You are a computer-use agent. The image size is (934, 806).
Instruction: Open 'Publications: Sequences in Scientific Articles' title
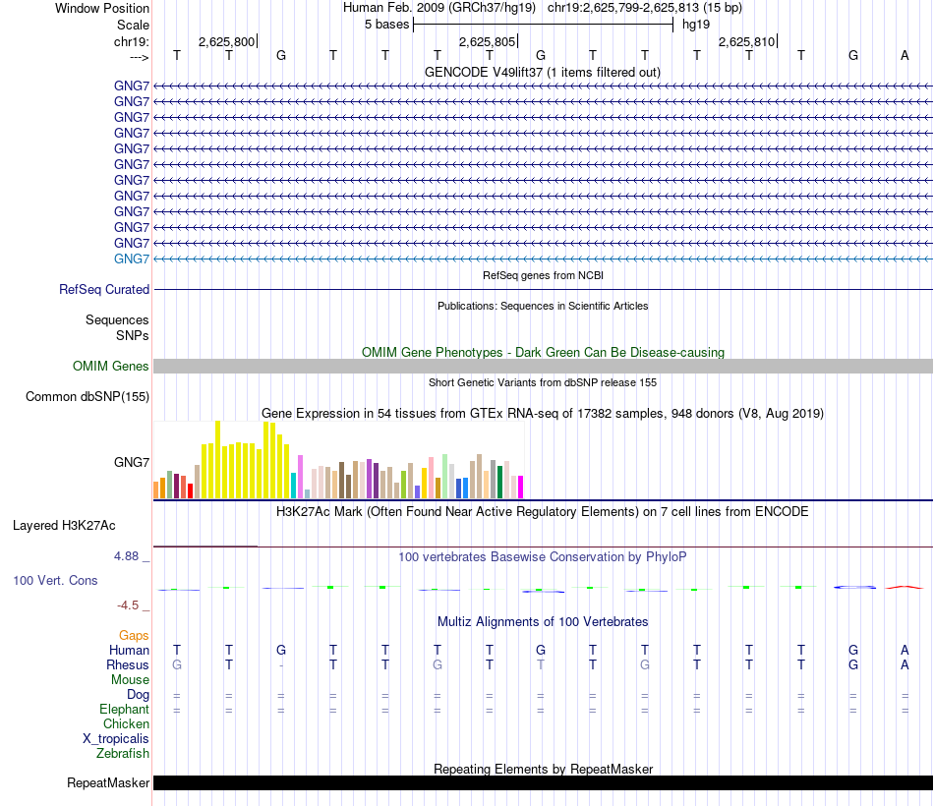pos(543,307)
